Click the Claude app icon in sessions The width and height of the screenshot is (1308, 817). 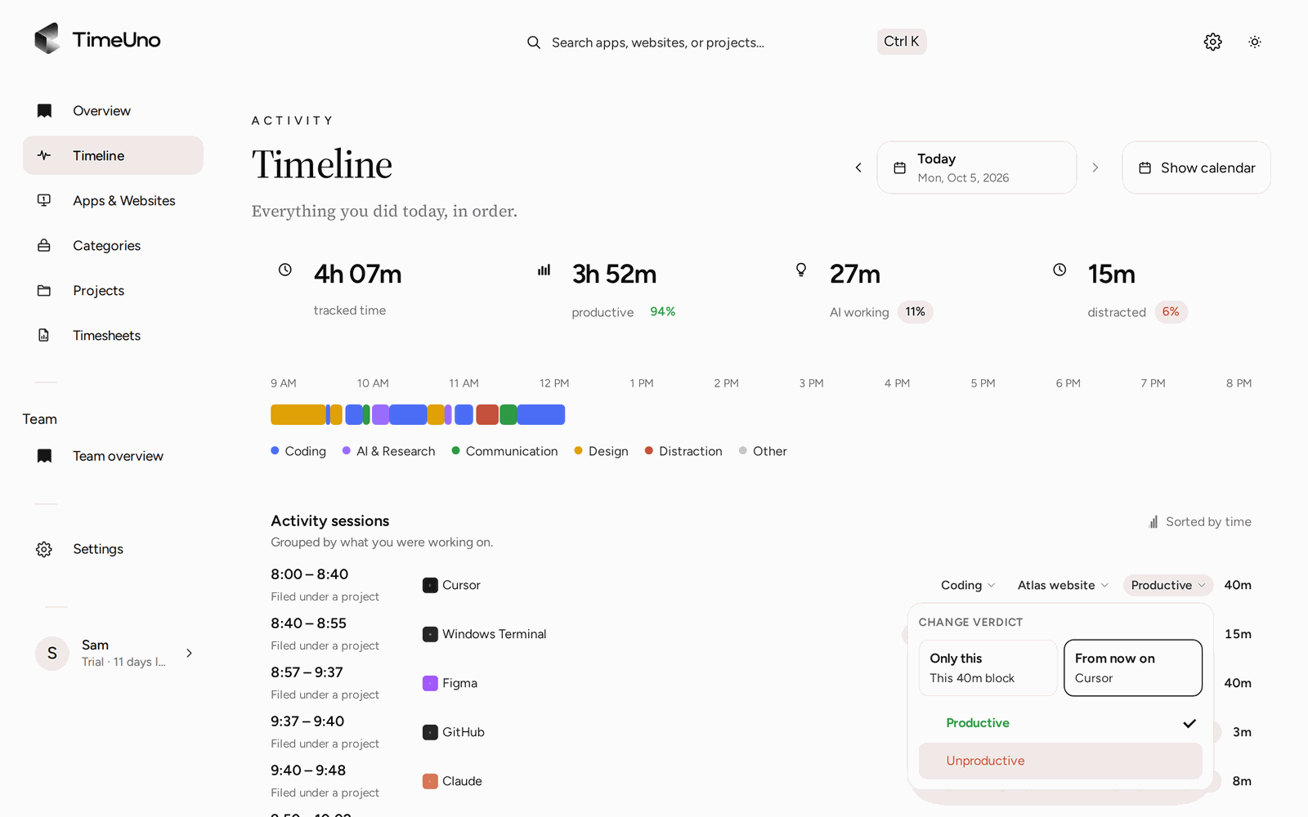(x=430, y=781)
